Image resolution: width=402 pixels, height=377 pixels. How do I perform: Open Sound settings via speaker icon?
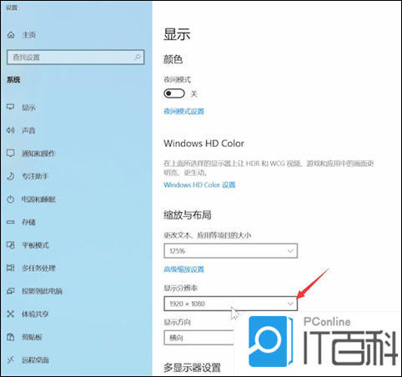pyautogui.click(x=11, y=130)
